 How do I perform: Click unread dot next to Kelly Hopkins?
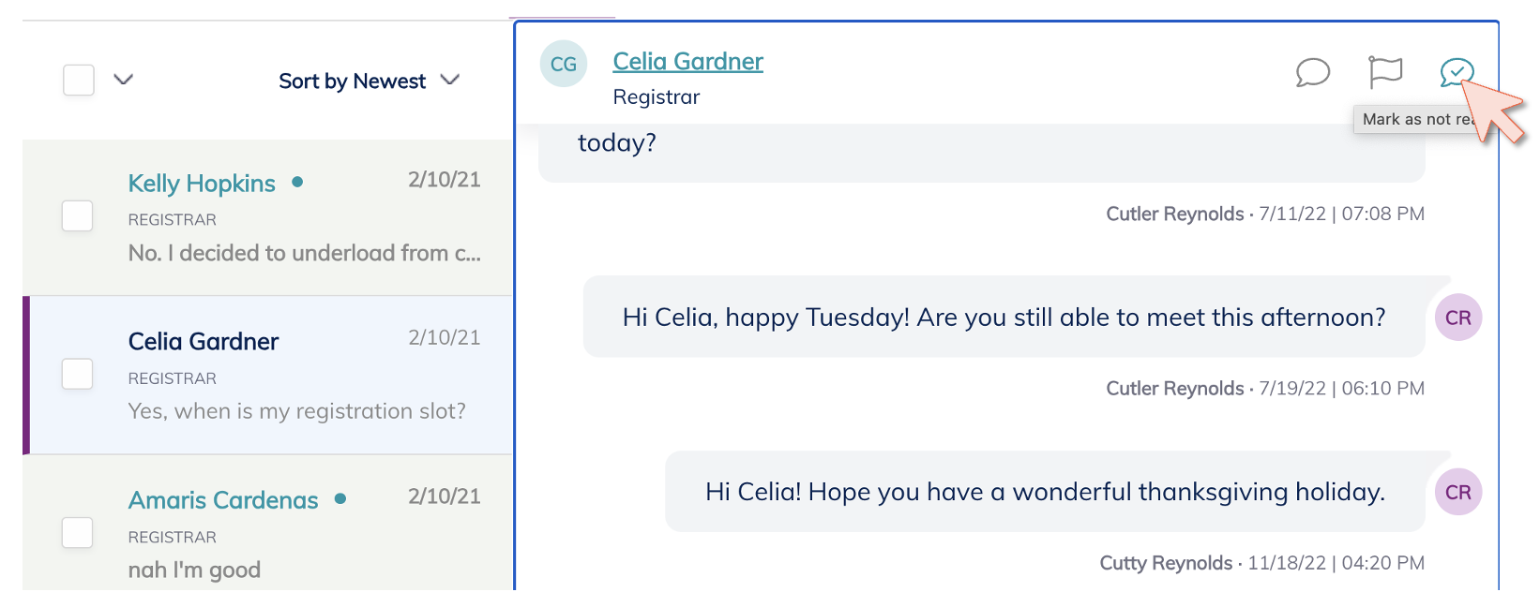pyautogui.click(x=297, y=182)
